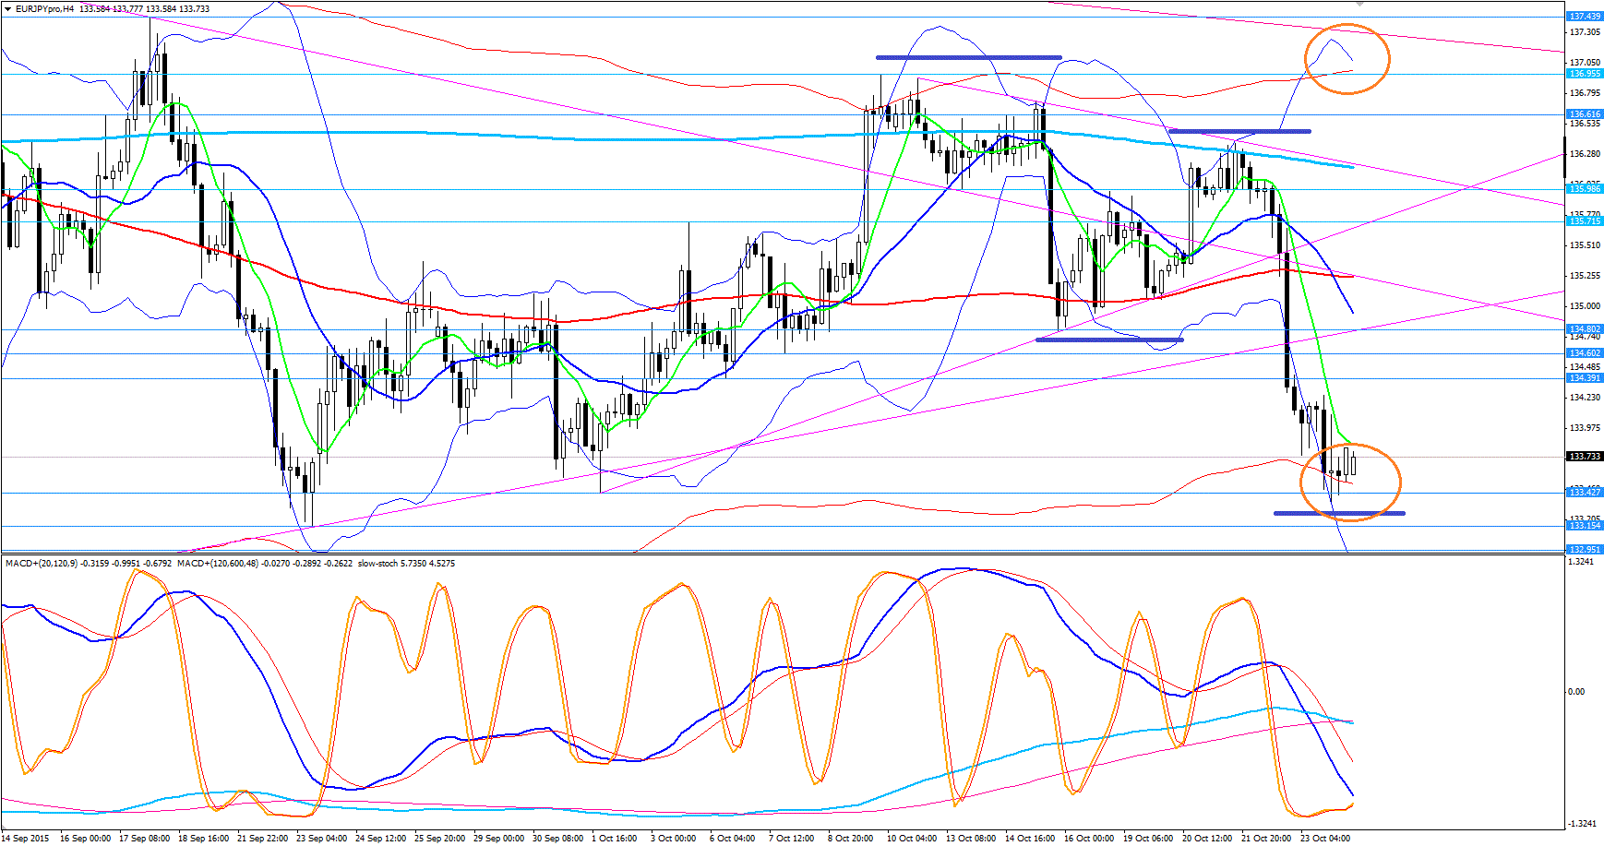Click the 134.802 price level label

point(1585,329)
